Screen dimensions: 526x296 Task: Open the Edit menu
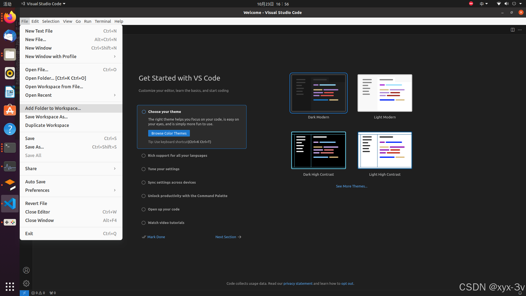point(35,21)
